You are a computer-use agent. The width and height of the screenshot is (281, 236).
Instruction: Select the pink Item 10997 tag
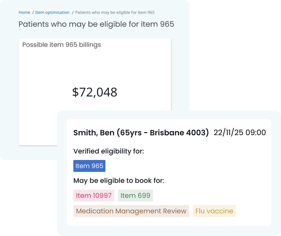pos(94,195)
